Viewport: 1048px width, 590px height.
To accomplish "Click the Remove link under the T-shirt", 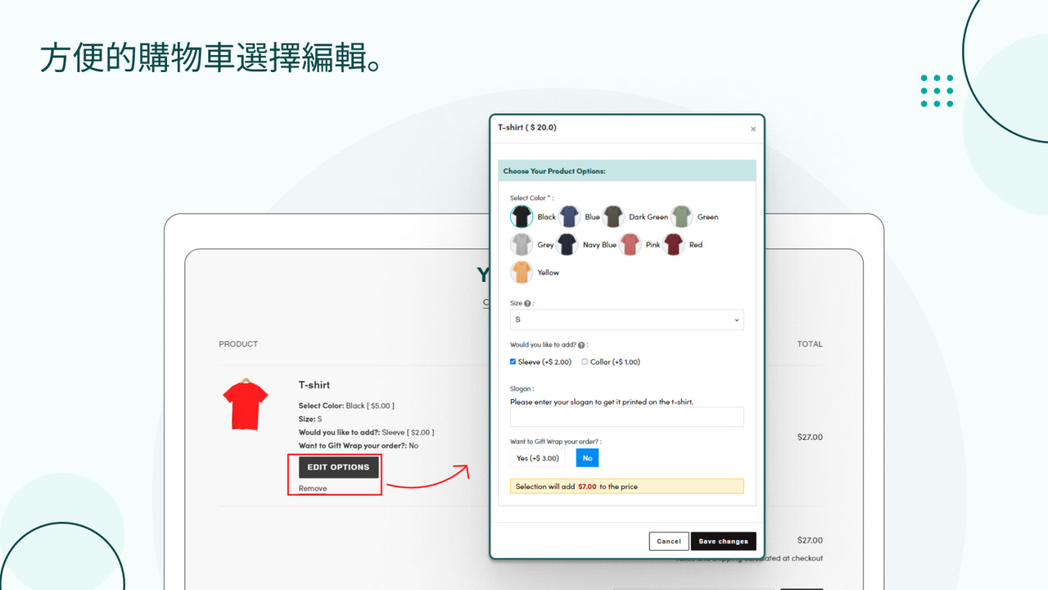I will tap(313, 488).
